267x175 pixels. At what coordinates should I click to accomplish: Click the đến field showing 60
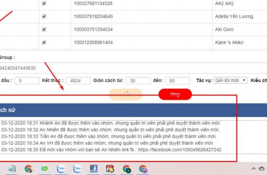[x=178, y=80]
